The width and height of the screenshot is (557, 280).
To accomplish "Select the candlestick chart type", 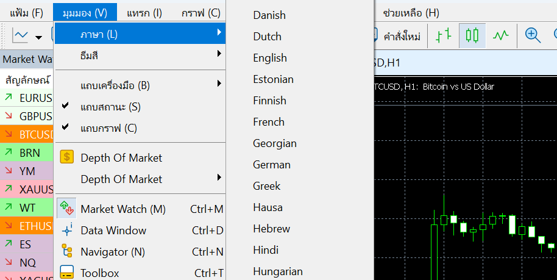I will (472, 36).
